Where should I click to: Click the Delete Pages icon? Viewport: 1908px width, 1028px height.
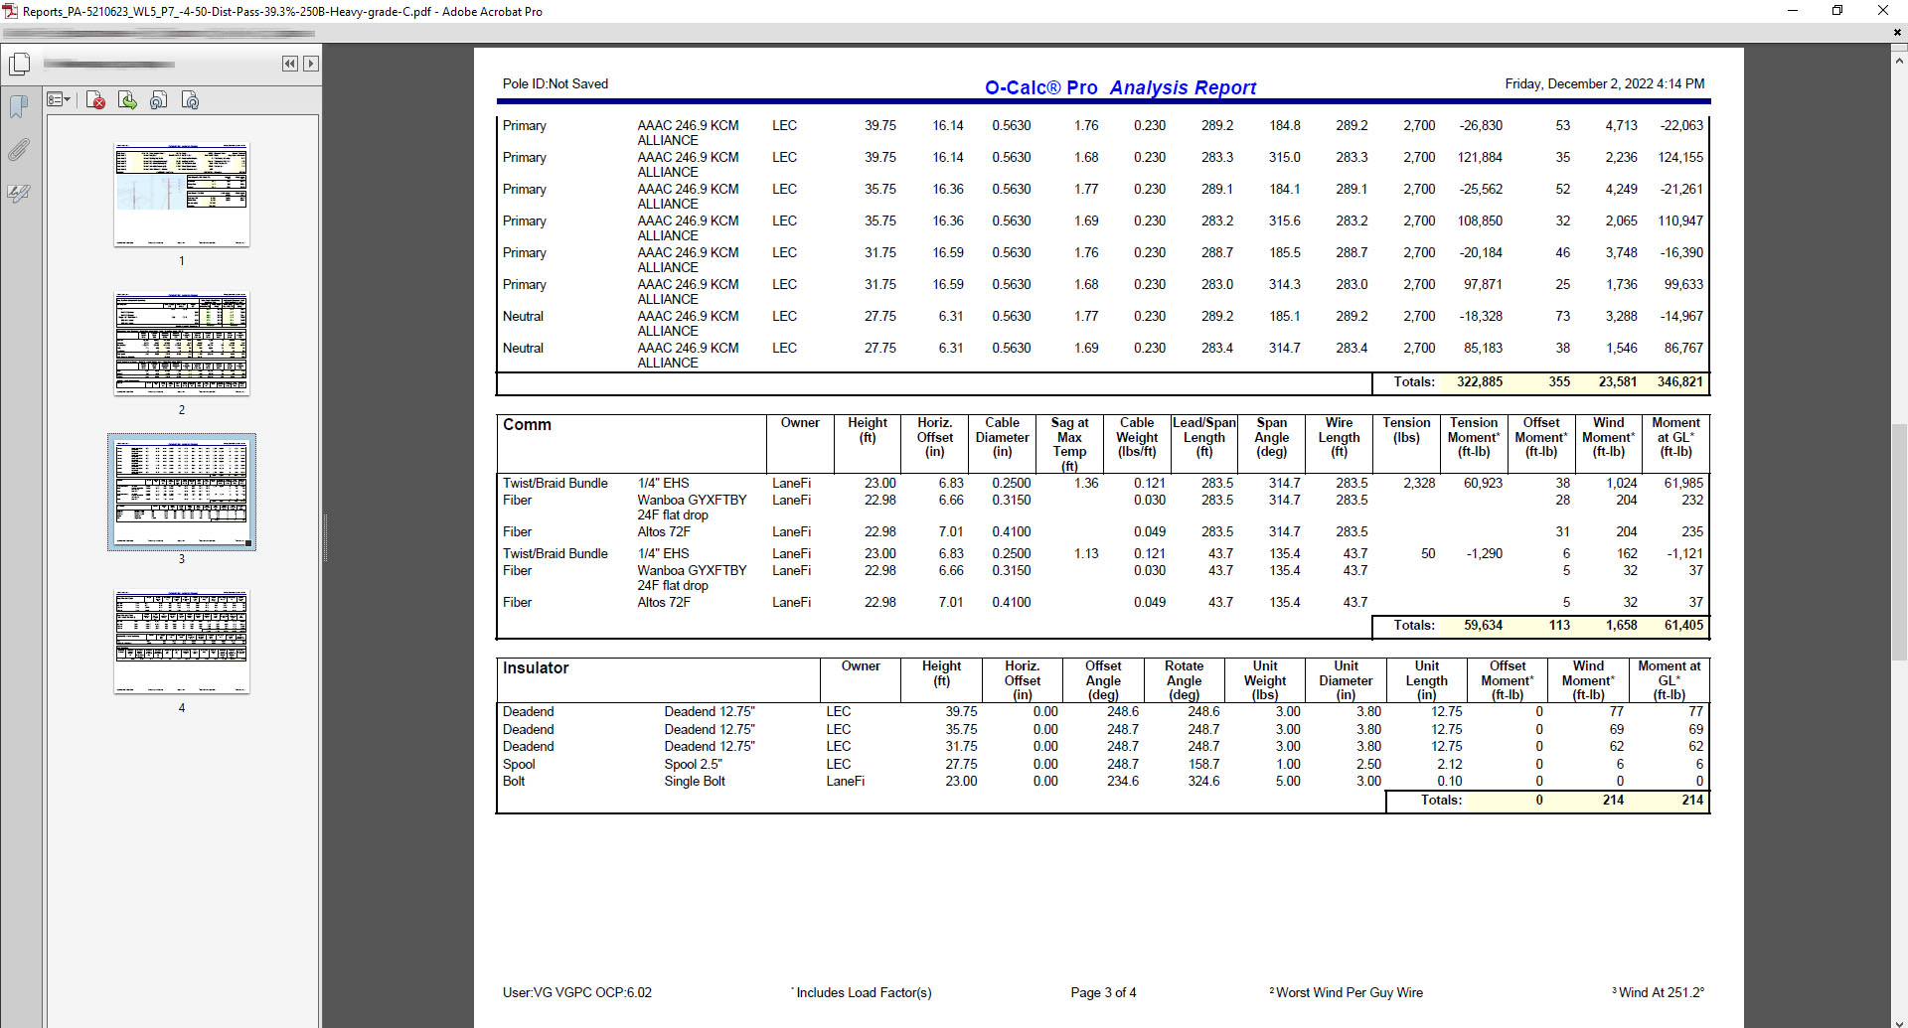coord(96,100)
